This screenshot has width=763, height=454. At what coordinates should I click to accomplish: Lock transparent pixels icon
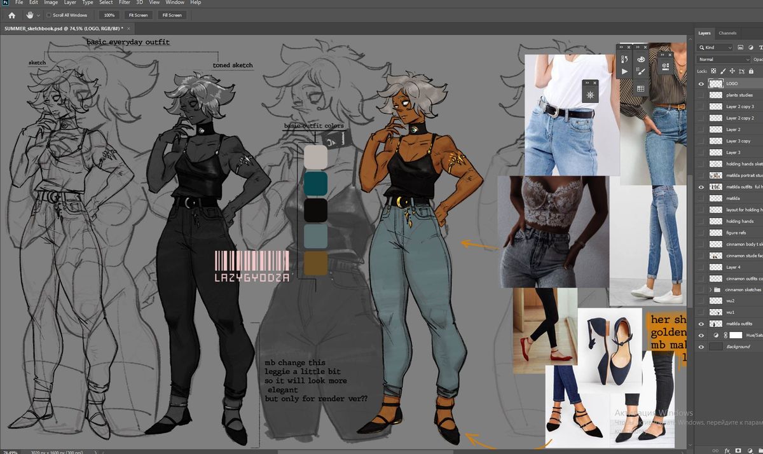(x=713, y=71)
